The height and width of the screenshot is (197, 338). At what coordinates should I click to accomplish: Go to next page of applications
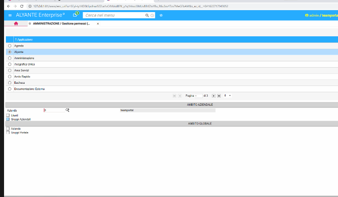click(x=214, y=96)
